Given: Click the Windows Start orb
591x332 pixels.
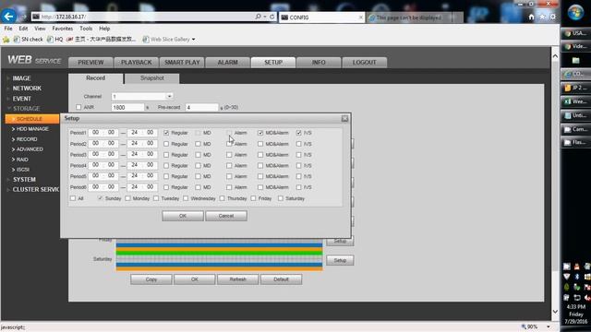Looking at the screenshot, I should (x=575, y=13).
